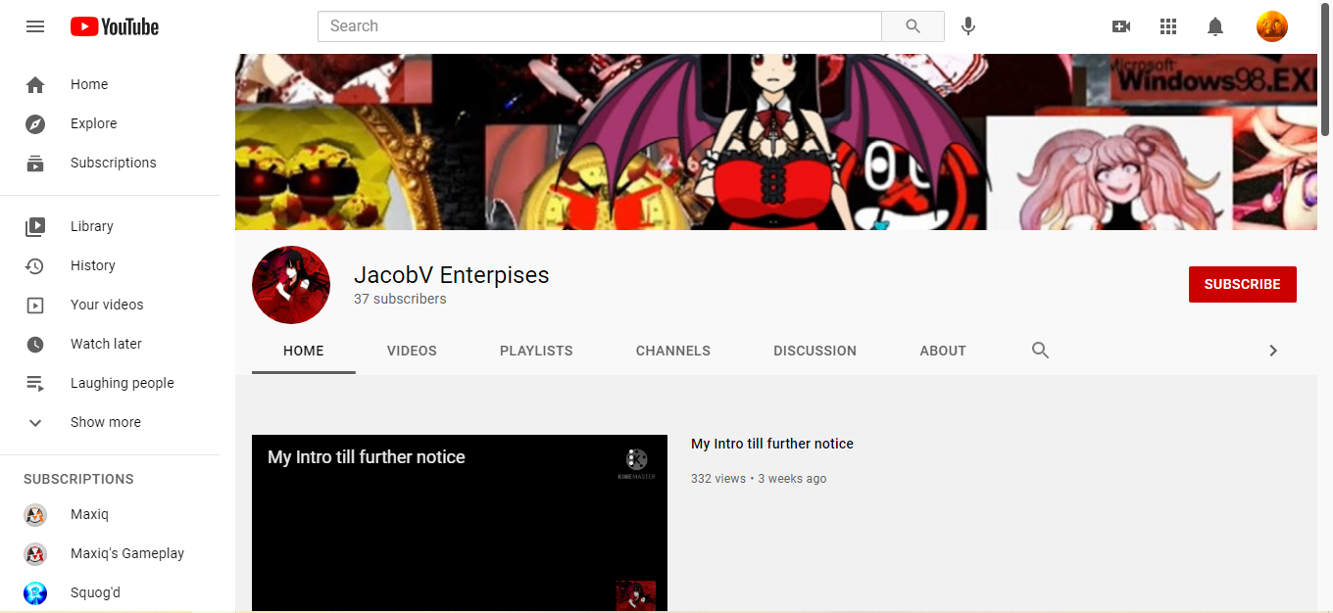Screen dimensions: 1333x613
Task: Switch to the DISCUSSION tab
Action: [815, 351]
